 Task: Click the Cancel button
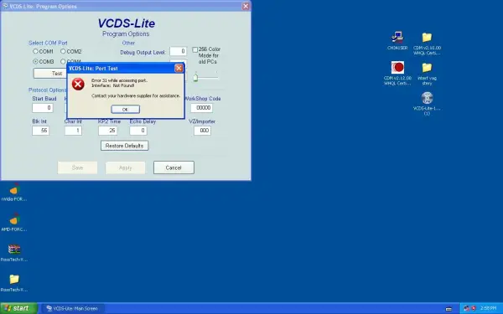pos(174,167)
